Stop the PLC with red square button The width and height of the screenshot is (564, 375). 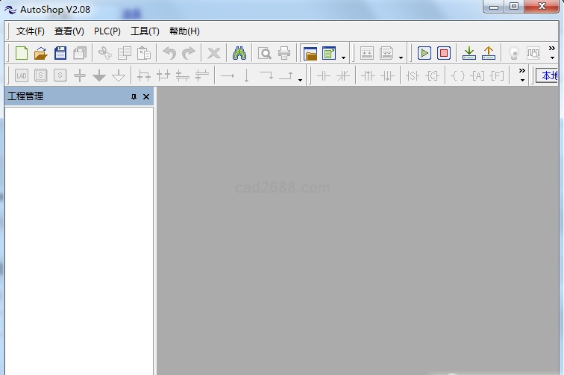point(444,53)
